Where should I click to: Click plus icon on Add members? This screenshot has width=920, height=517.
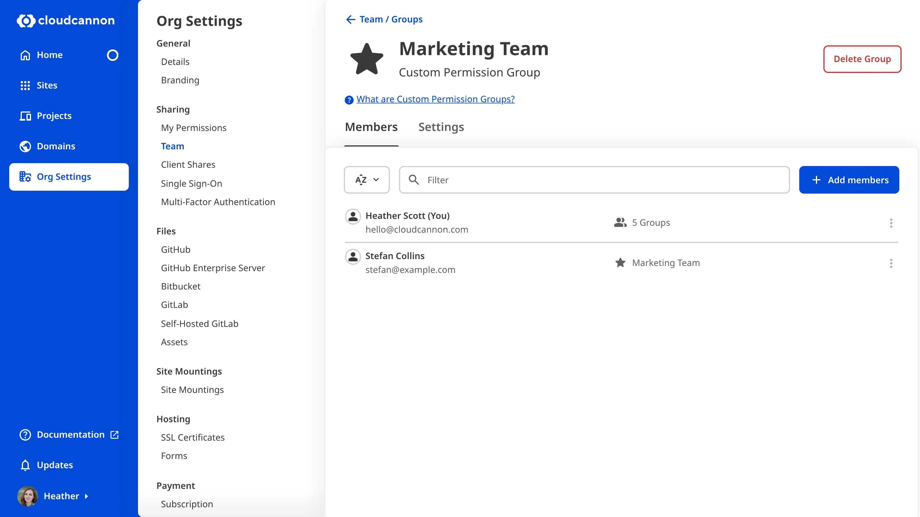click(x=816, y=180)
